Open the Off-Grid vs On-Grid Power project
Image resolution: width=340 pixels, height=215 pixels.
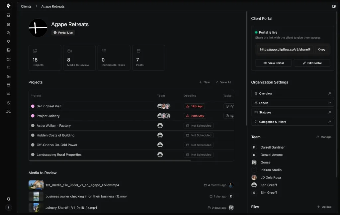click(x=57, y=145)
